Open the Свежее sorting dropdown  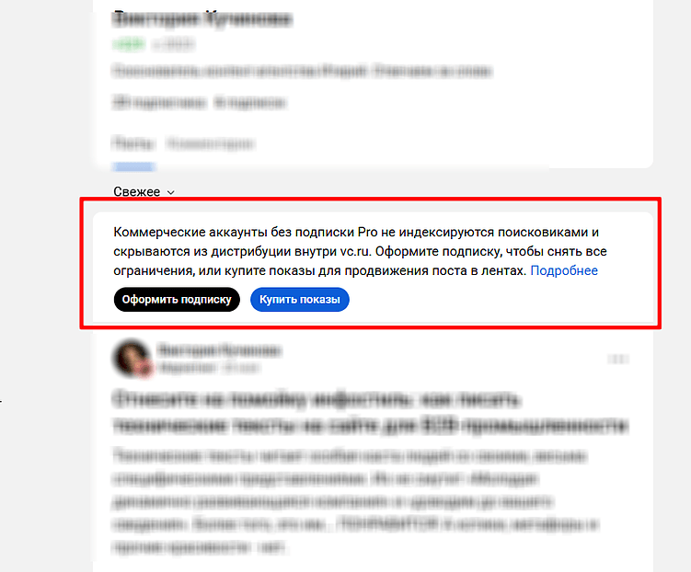144,192
